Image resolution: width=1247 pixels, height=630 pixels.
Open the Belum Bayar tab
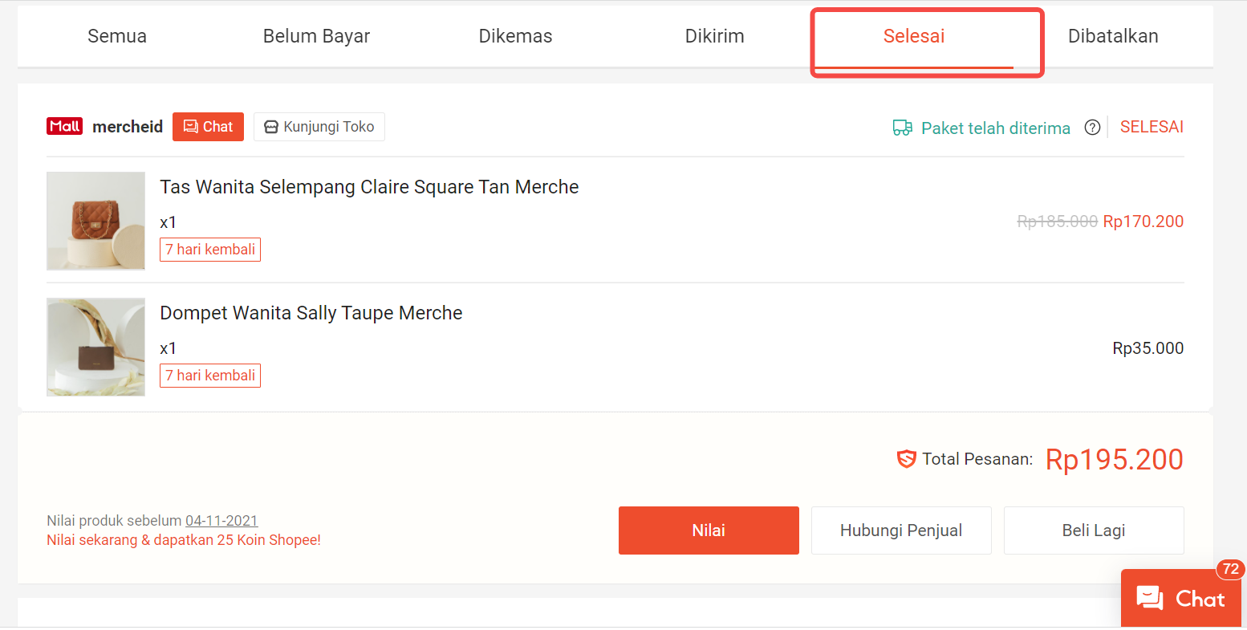[316, 36]
